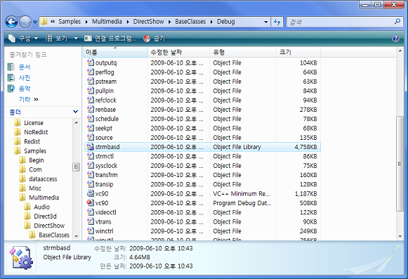Expand the arrow after DirectShow breadcrumb
Screen dimensions: 408x279
pyautogui.click(x=170, y=22)
